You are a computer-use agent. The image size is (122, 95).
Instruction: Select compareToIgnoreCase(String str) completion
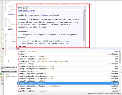point(68,69)
